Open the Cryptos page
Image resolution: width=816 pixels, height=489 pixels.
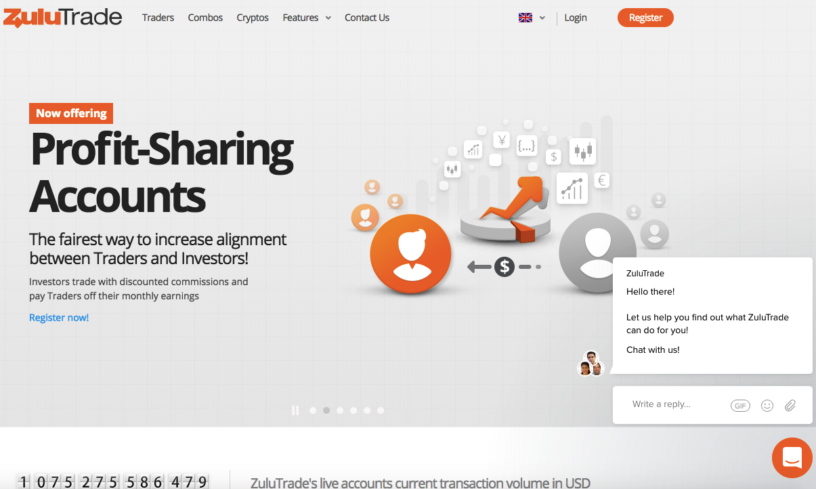253,18
